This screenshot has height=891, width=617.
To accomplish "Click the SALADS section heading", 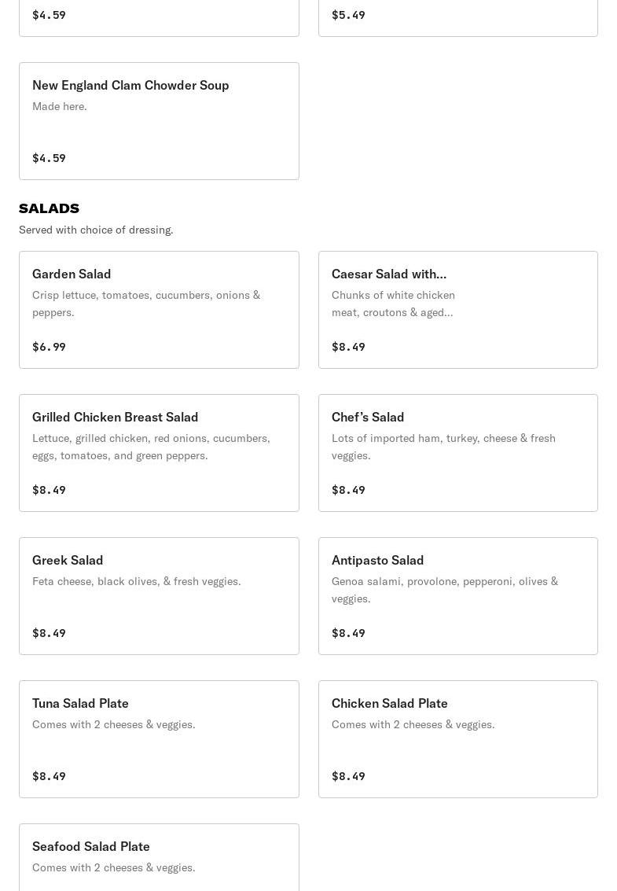I will (49, 208).
